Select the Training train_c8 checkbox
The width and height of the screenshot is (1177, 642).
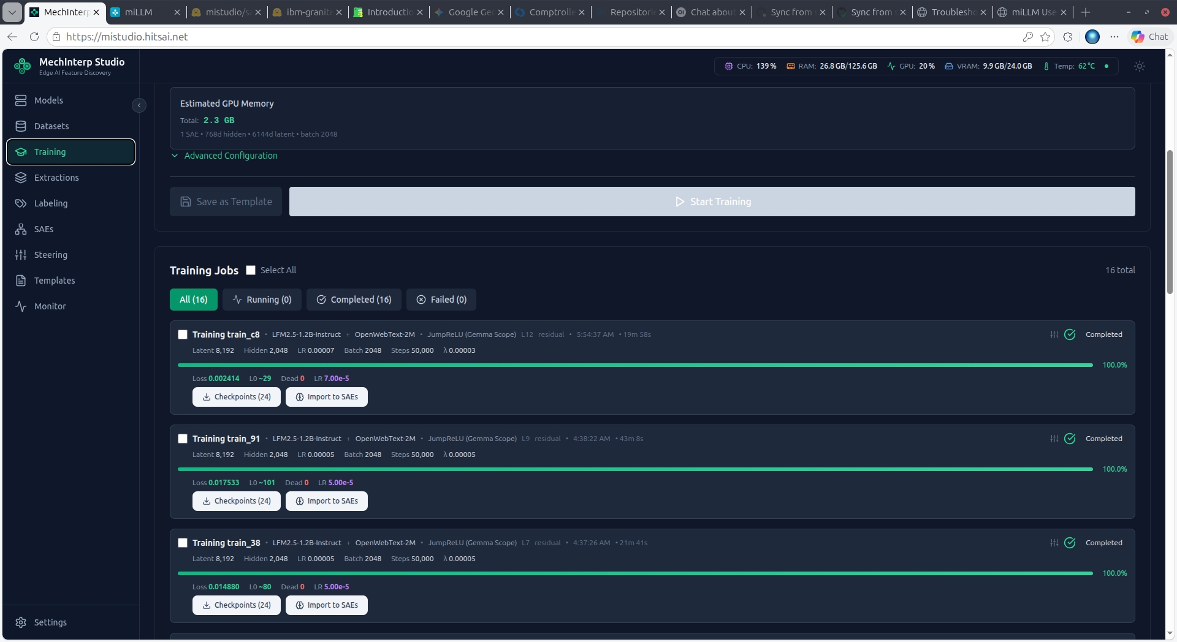click(x=183, y=334)
